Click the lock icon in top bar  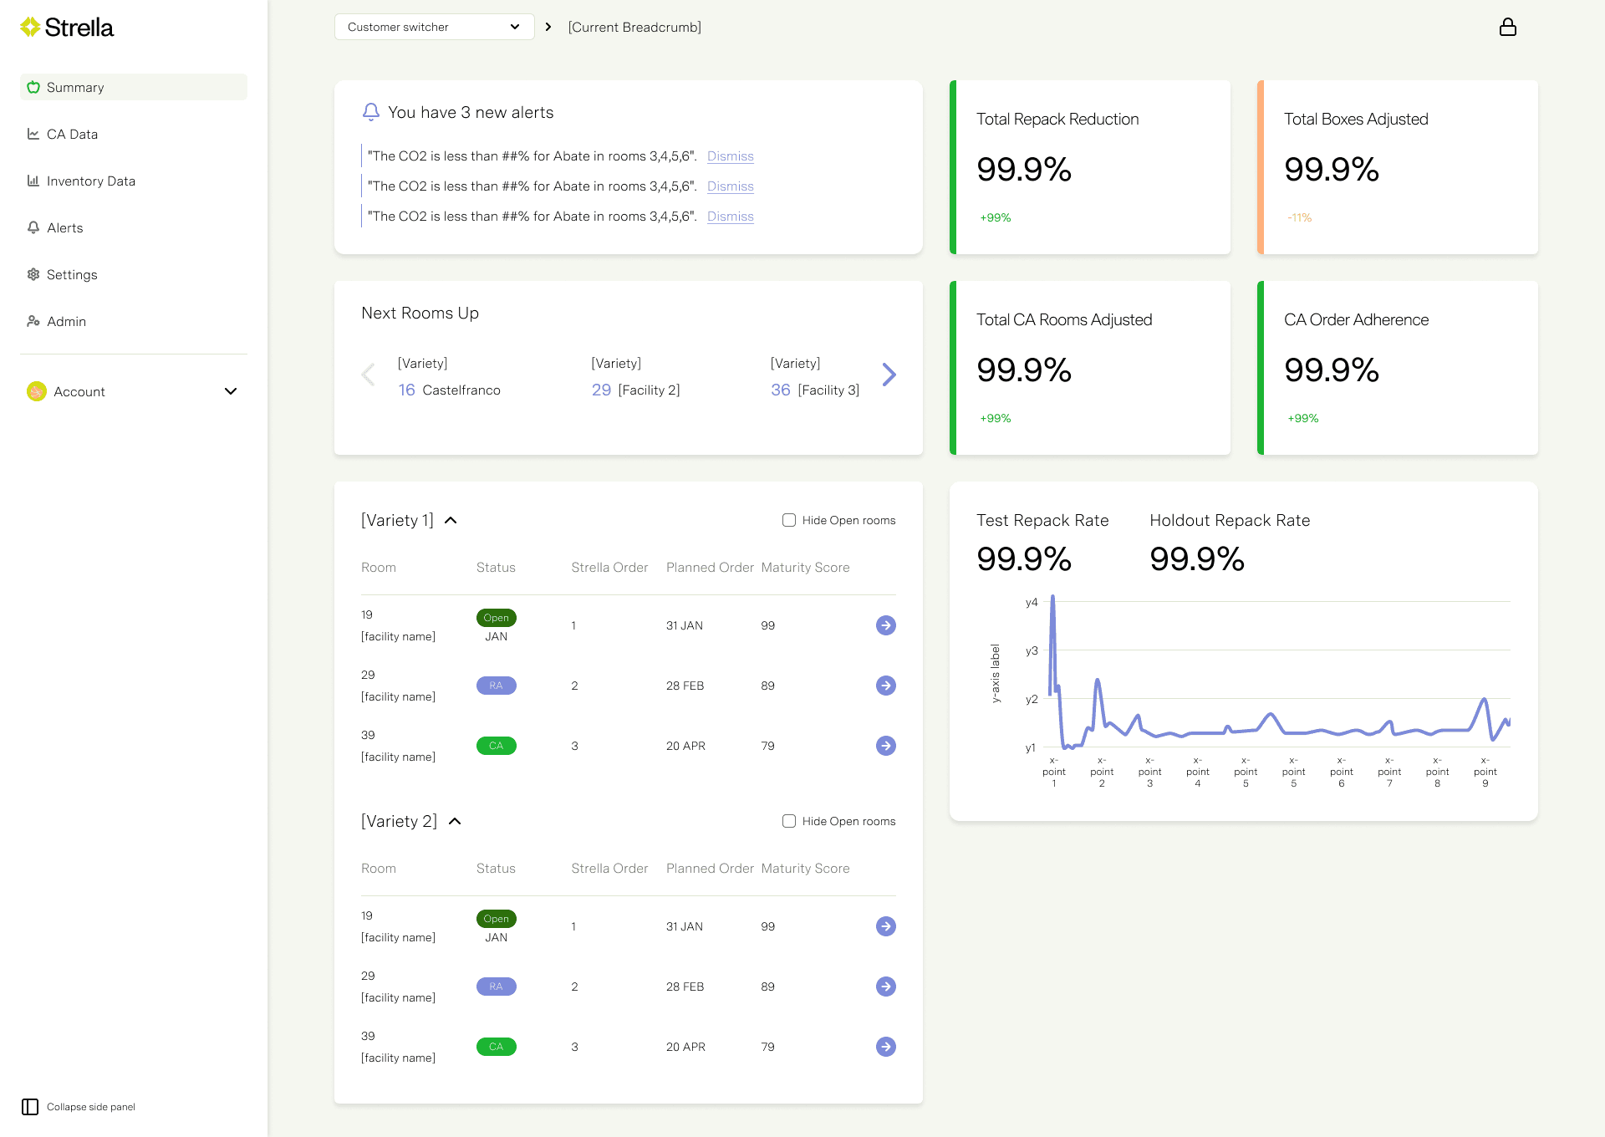(1507, 27)
